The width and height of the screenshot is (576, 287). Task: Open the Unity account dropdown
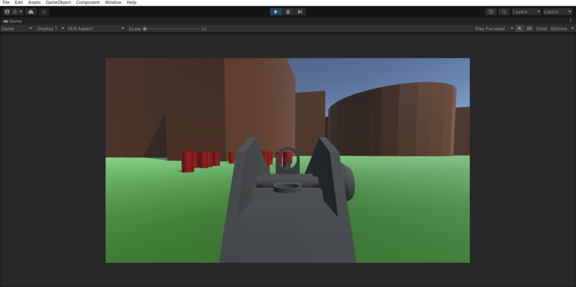click(13, 12)
